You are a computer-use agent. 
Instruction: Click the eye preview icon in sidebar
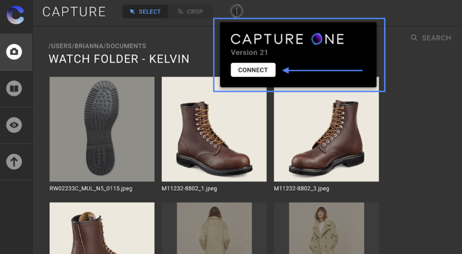tap(14, 125)
